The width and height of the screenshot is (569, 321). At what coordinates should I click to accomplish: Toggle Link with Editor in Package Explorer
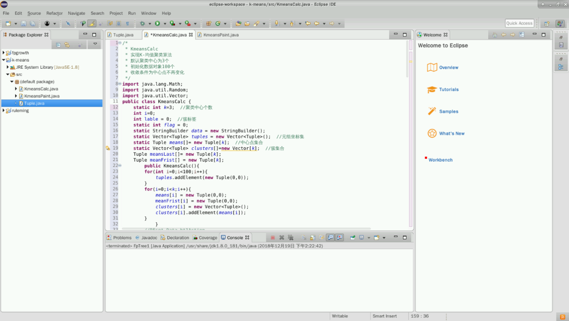pyautogui.click(x=67, y=44)
